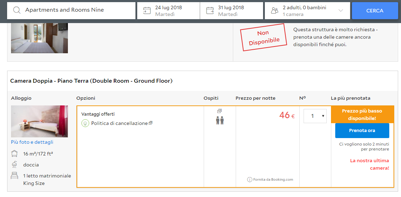Open the 31 lug 2018 check-out date picker
The image size is (401, 197).
point(231,11)
